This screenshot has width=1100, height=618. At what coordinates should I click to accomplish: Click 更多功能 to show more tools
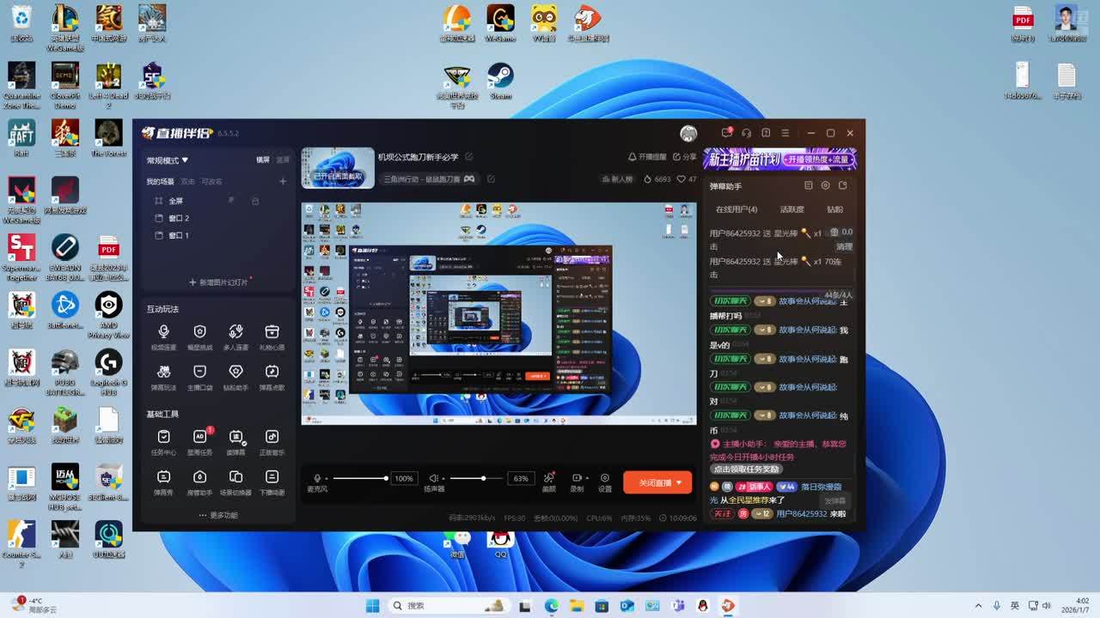coord(218,515)
